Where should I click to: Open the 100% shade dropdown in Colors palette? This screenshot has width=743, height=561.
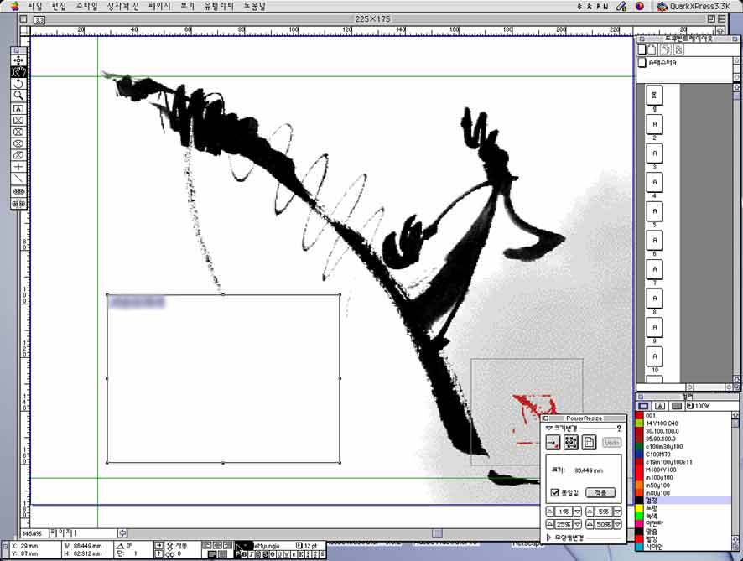coord(690,406)
